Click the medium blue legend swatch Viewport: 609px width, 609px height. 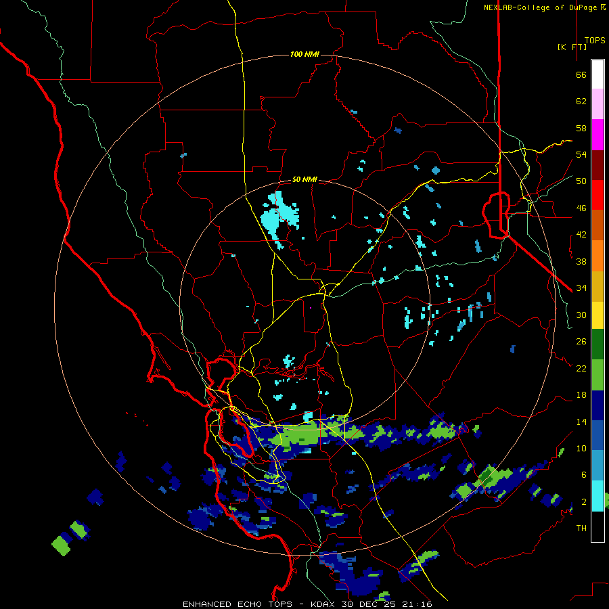(x=597, y=435)
